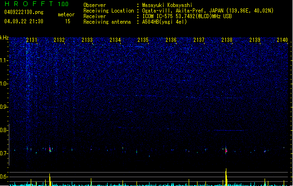Click the bright meteor echo near 2138

pos(226,150)
